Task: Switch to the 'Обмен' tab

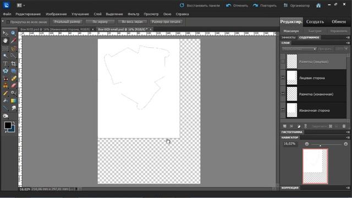Action: pyautogui.click(x=339, y=22)
